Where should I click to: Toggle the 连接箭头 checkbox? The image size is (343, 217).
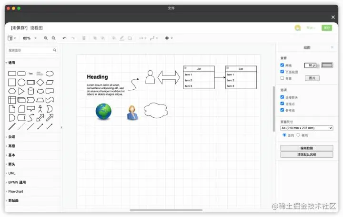[x=282, y=97]
